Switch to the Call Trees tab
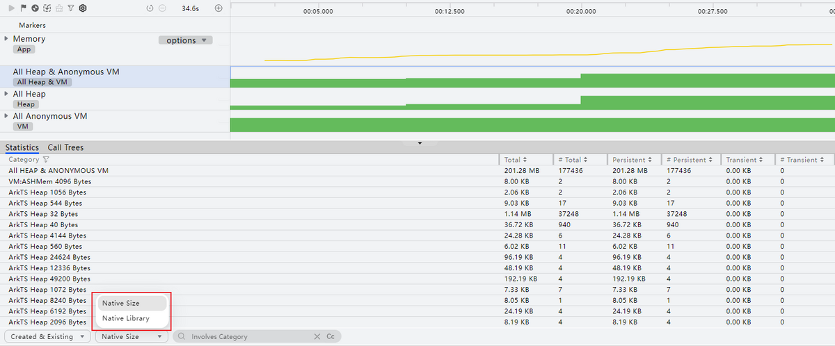 [x=65, y=147]
